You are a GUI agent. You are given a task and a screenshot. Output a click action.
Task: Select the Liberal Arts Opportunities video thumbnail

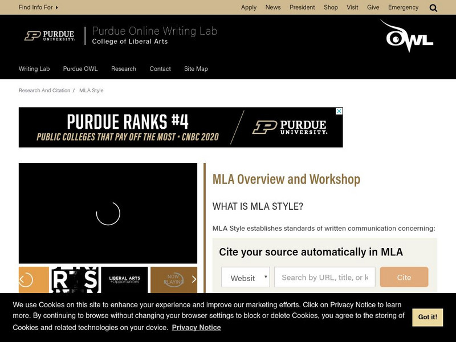pos(124,280)
